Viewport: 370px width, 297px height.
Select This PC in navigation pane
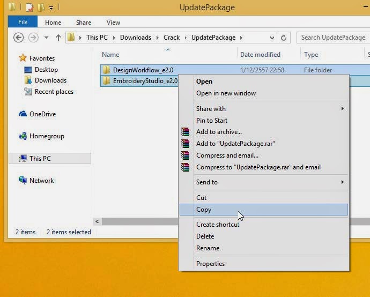tap(49, 159)
